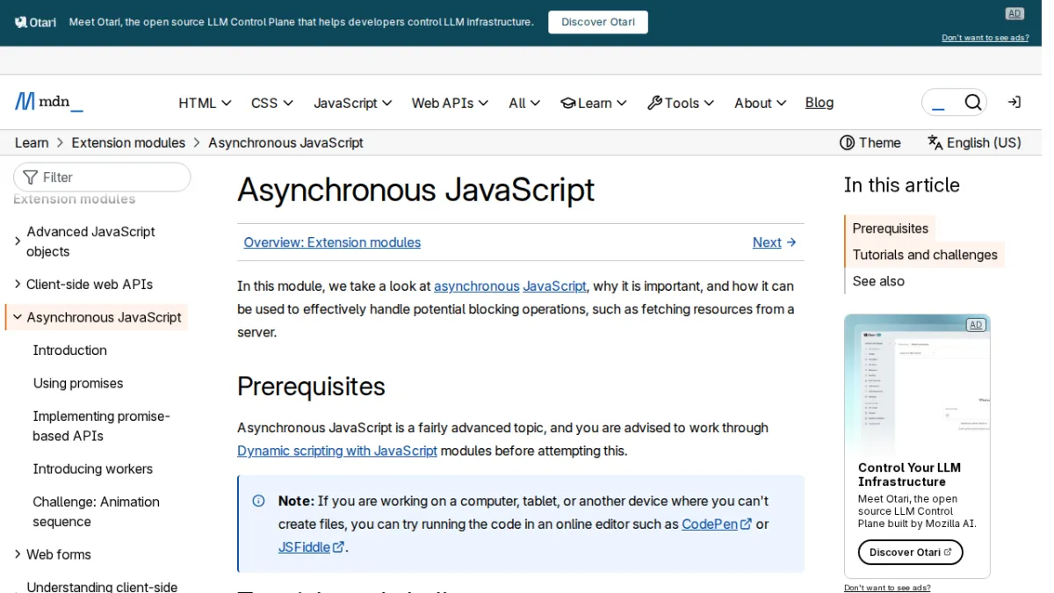Jump to Tutorials and challenges section

click(x=925, y=255)
